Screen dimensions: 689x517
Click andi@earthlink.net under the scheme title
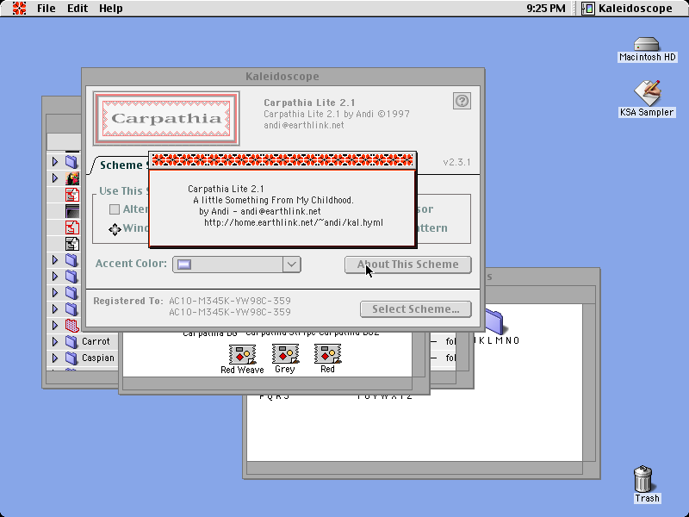pyautogui.click(x=304, y=125)
